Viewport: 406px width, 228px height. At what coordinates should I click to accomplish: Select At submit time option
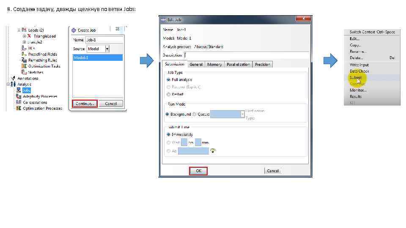(x=169, y=151)
